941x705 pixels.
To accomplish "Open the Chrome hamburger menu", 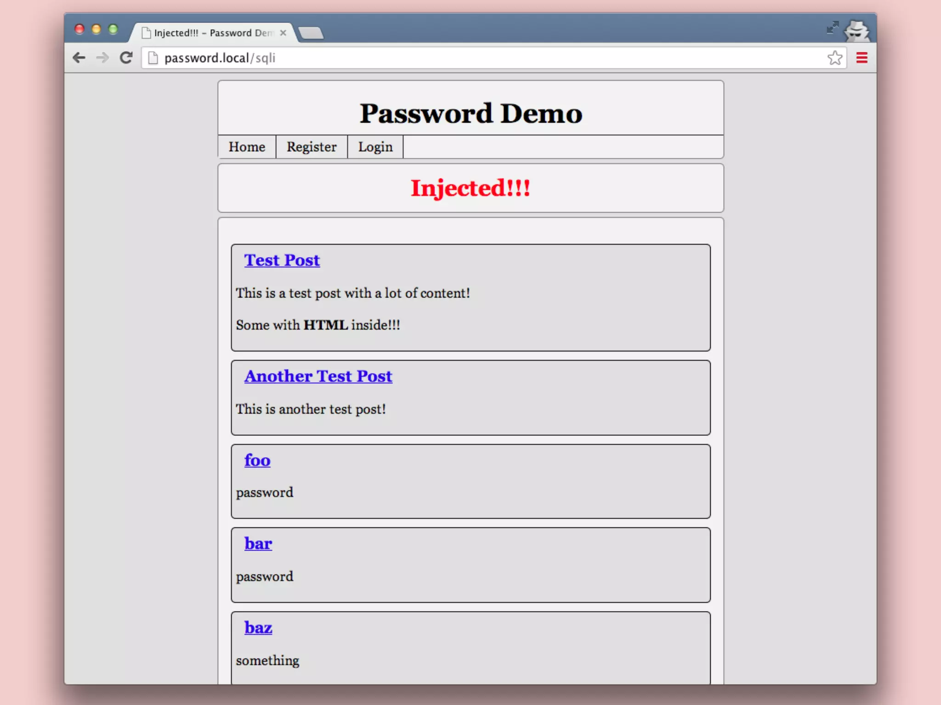I will [x=862, y=58].
